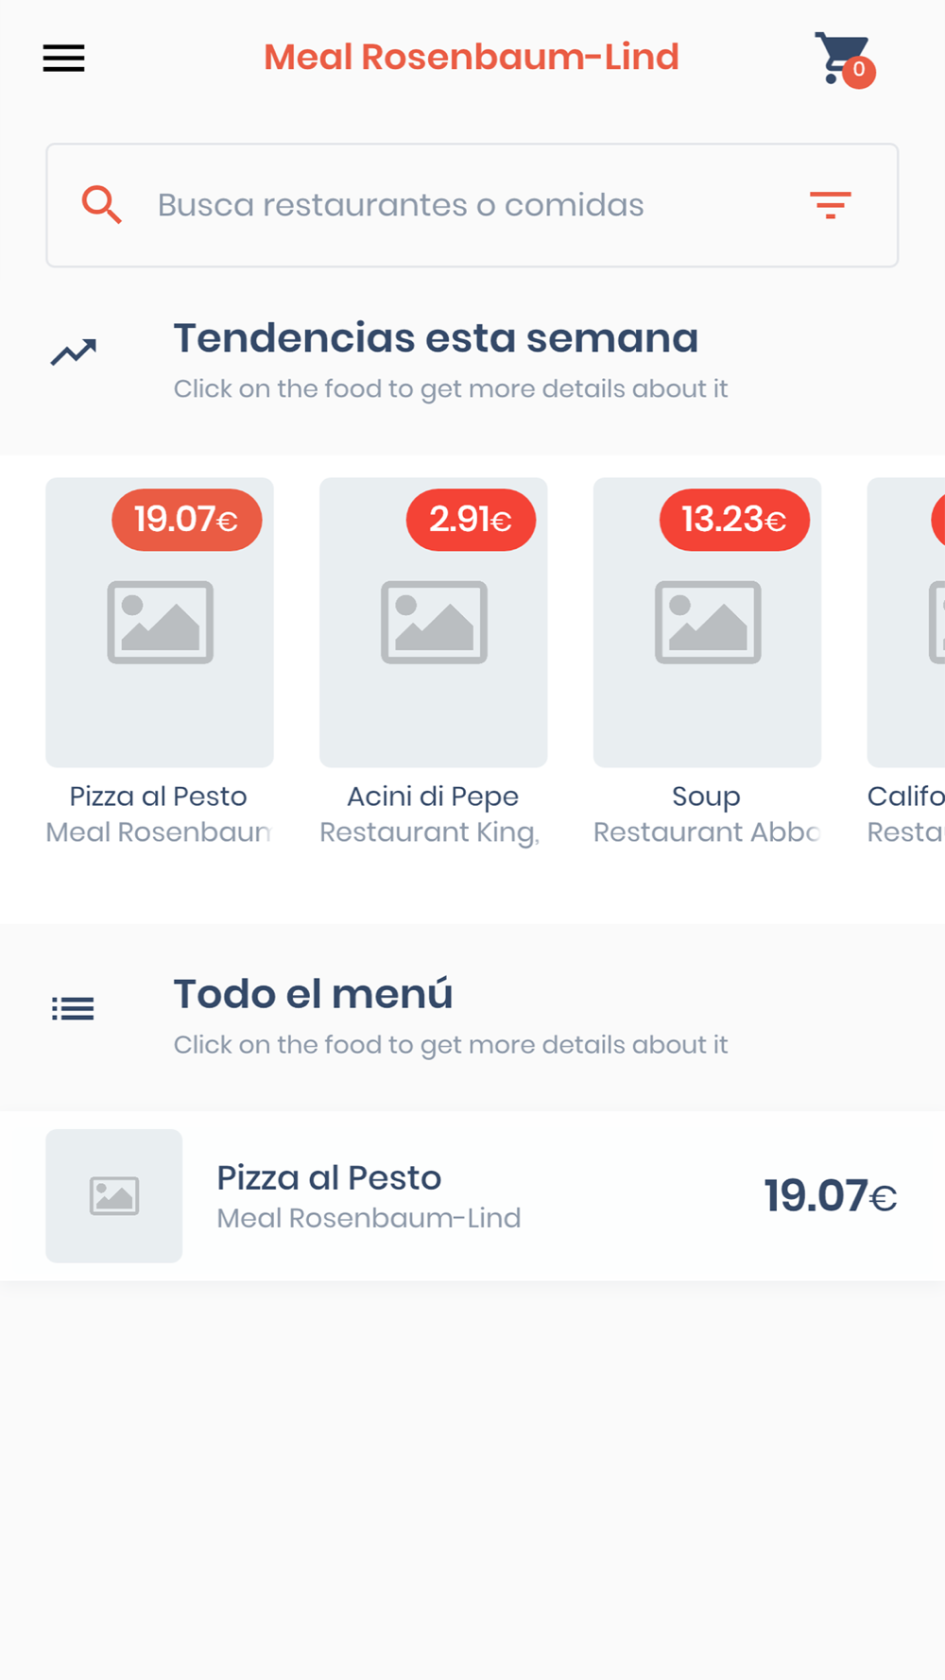This screenshot has width=945, height=1680.
Task: Click the 19.07€ price badge
Action: (187, 520)
